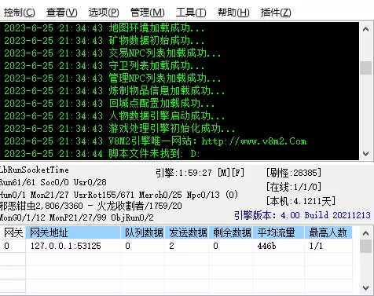
Task: Click log line 人物数据引擎启动成功
Action: tap(114, 116)
